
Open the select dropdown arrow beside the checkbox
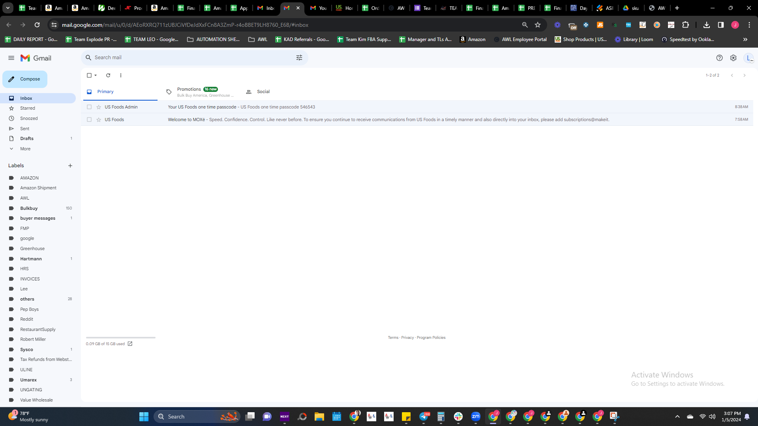(96, 75)
